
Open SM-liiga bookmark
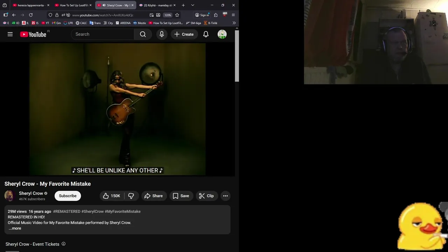pyautogui.click(x=194, y=23)
